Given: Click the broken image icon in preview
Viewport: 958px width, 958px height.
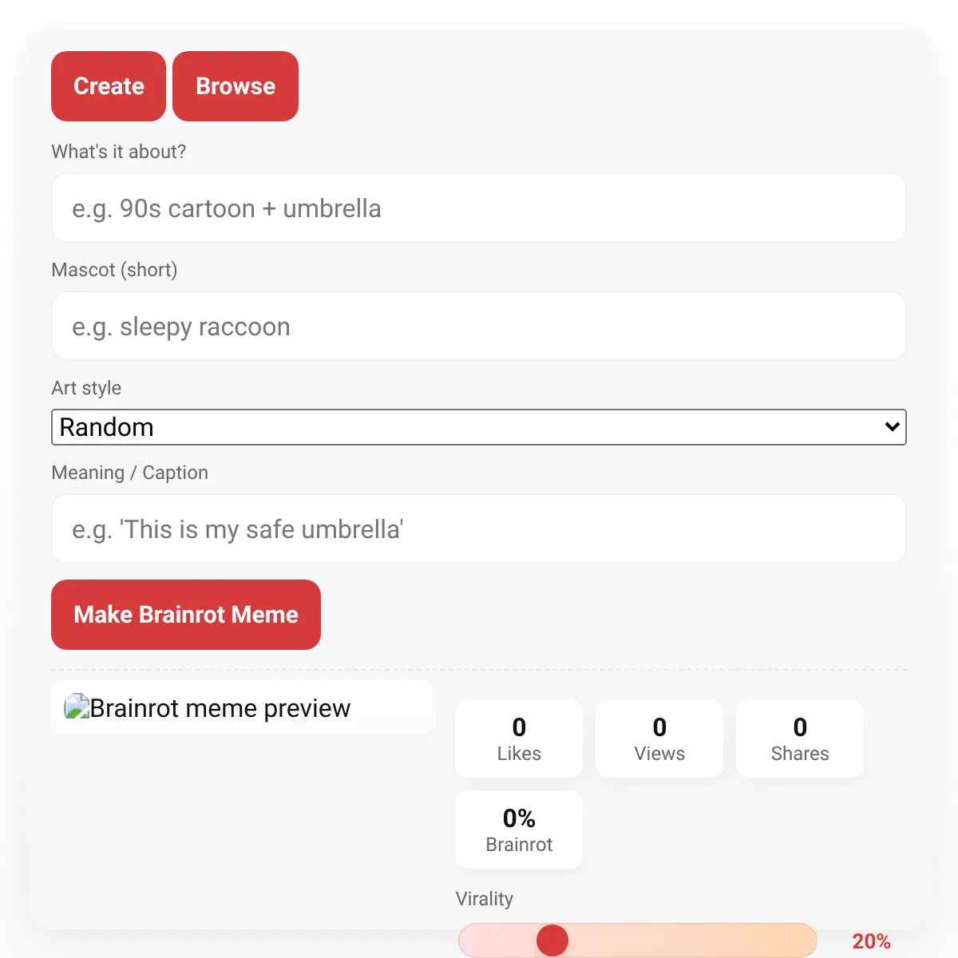Looking at the screenshot, I should tap(77, 707).
